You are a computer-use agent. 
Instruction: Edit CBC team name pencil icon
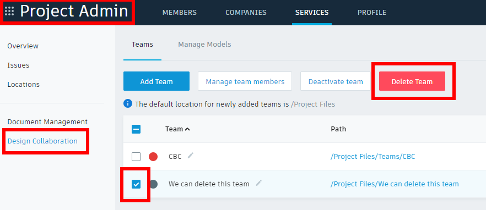[x=191, y=155]
